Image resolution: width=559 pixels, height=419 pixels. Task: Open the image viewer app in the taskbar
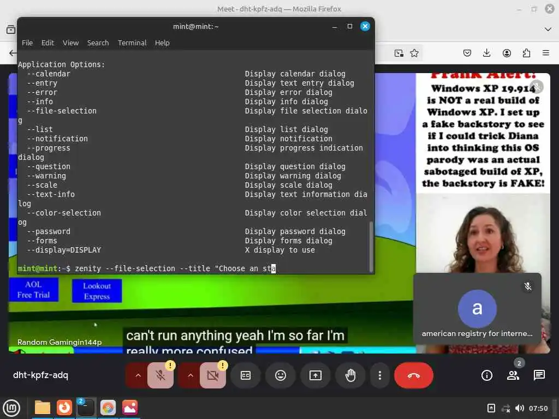click(x=130, y=408)
